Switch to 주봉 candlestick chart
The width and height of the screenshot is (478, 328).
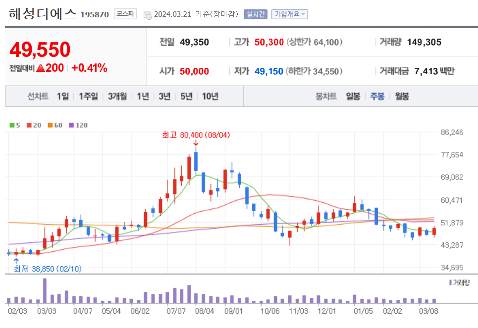tap(377, 96)
